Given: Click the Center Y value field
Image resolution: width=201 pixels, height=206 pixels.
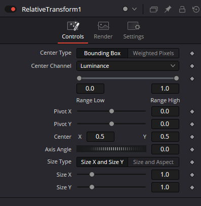Looking at the screenshot, I should click(x=165, y=137).
